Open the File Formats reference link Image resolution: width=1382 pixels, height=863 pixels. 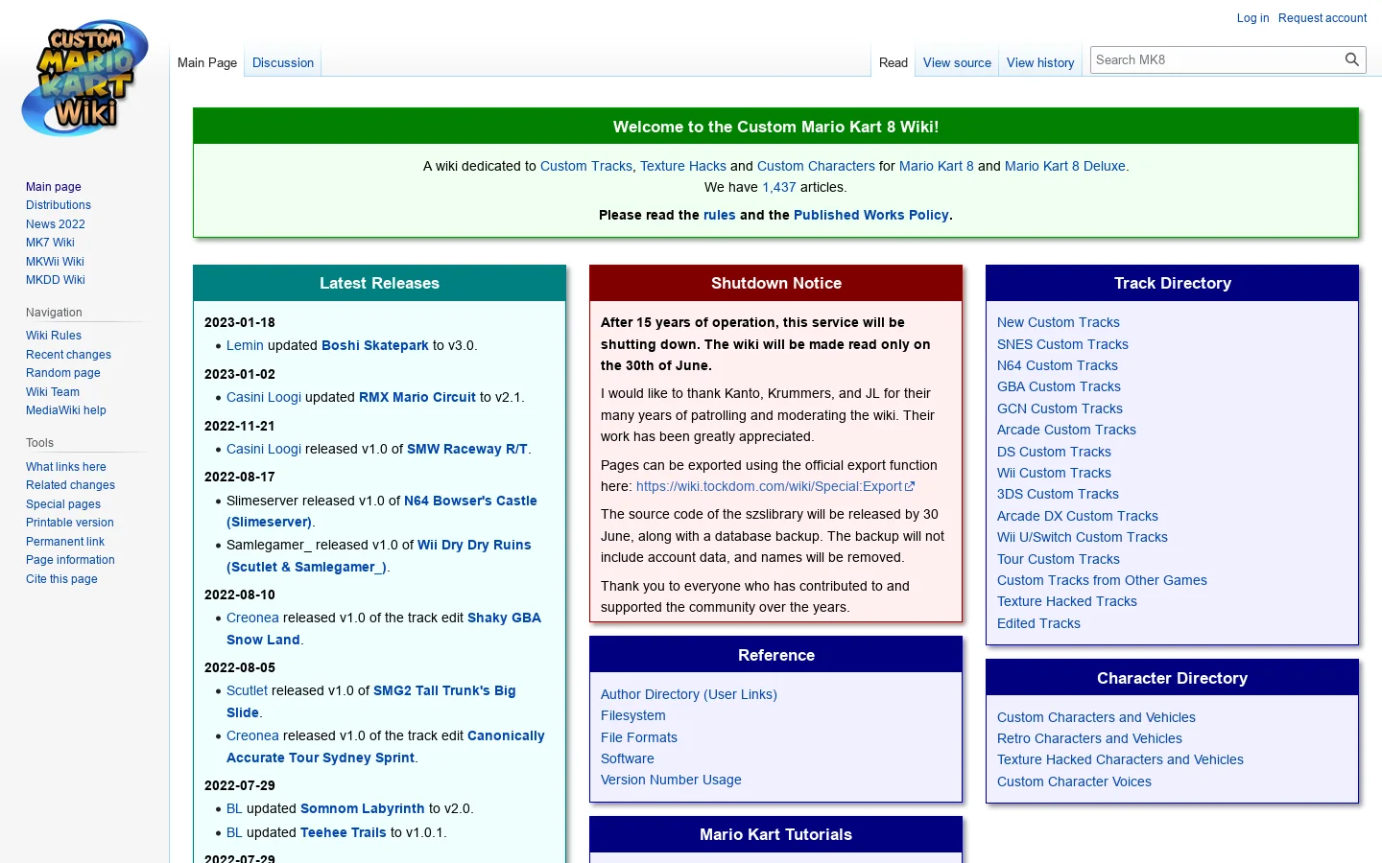click(x=639, y=737)
